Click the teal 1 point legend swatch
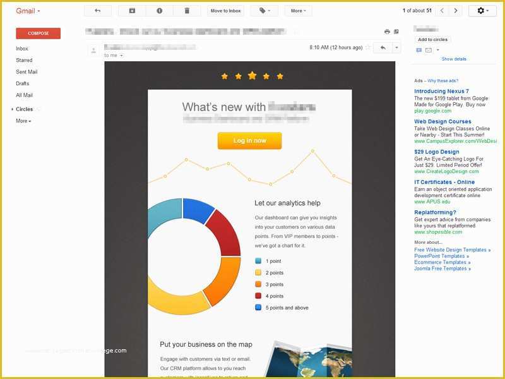The height and width of the screenshot is (379, 505). [258, 261]
